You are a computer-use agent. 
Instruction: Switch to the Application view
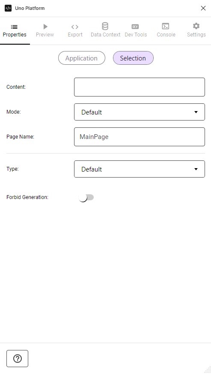tap(82, 58)
